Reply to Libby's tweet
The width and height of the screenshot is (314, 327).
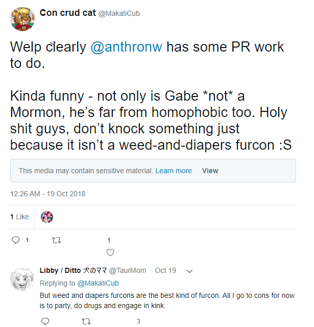click(45, 321)
